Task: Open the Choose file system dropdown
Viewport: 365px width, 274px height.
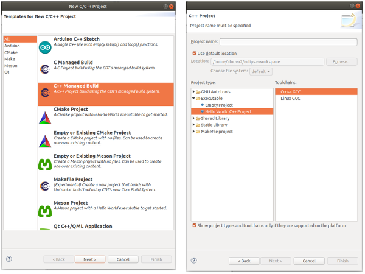Action: pos(261,71)
